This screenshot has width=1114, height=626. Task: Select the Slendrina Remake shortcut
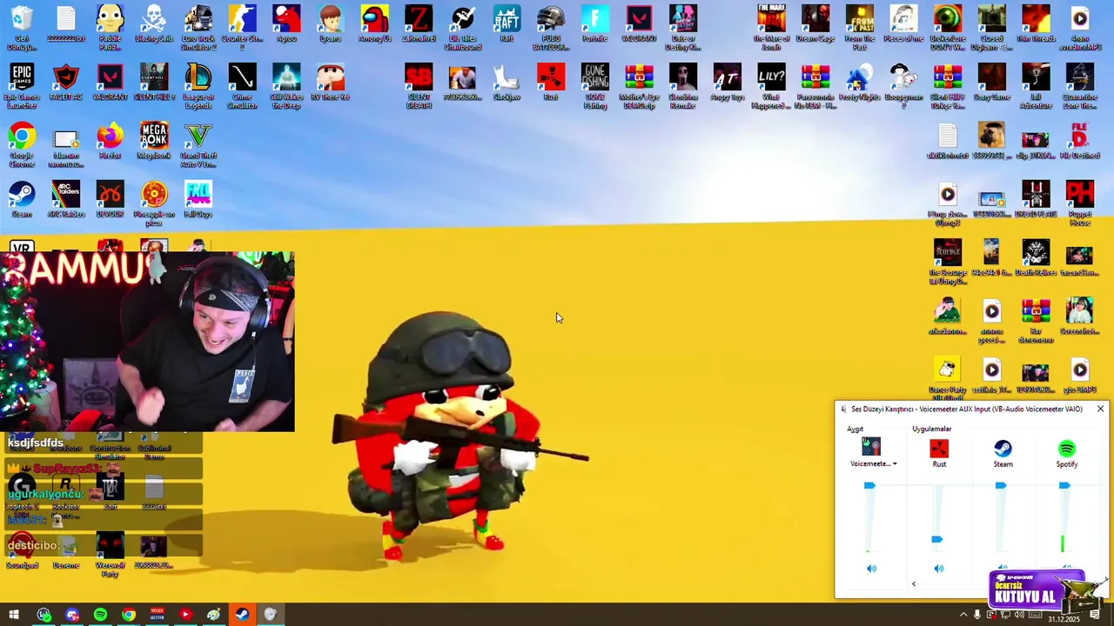[683, 86]
